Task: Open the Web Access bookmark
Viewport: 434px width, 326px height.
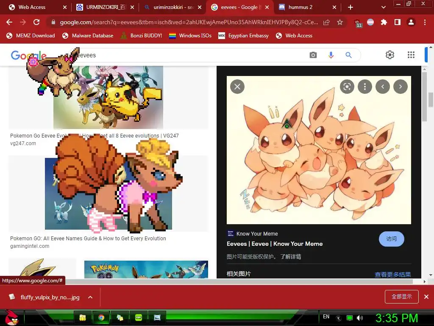Action: (294, 36)
